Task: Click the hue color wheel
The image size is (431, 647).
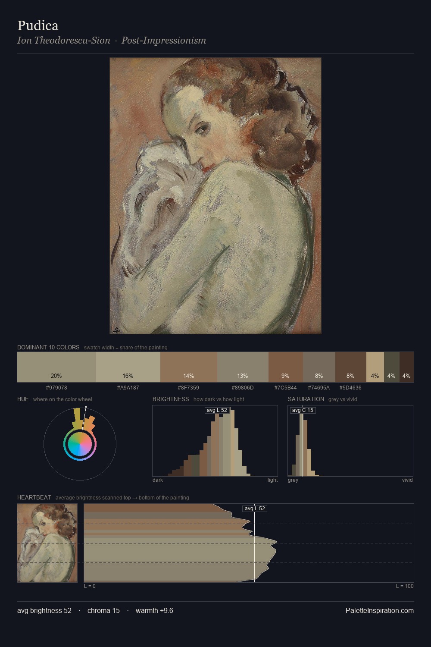Action: tap(80, 444)
